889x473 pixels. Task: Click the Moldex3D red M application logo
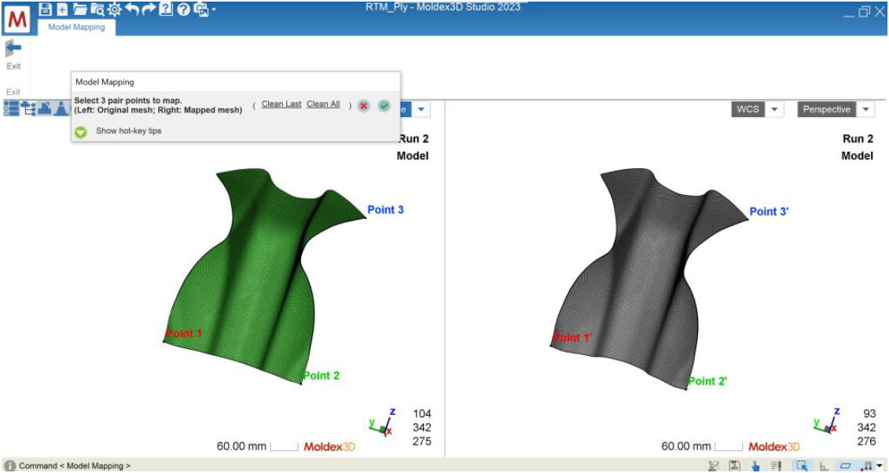tap(17, 20)
